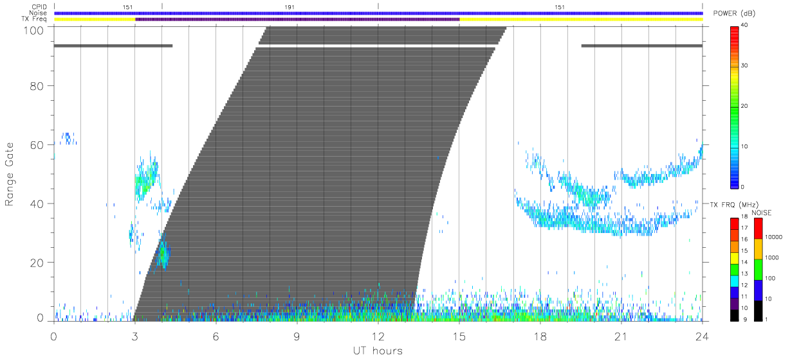This screenshot has height=364, width=790.
Task: Click the '191' CPID label
Action: tap(290, 6)
